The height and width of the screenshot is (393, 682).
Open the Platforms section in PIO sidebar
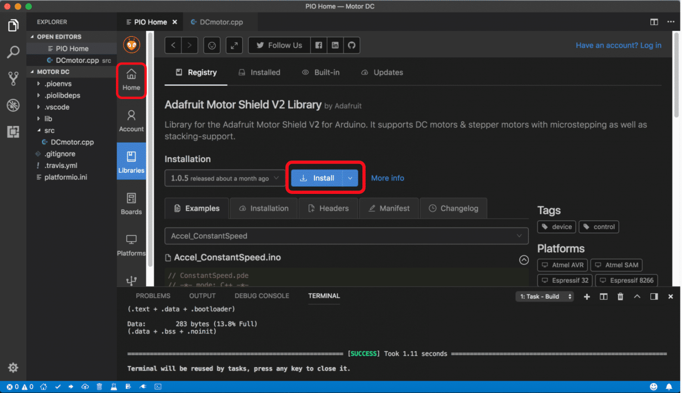tap(131, 245)
